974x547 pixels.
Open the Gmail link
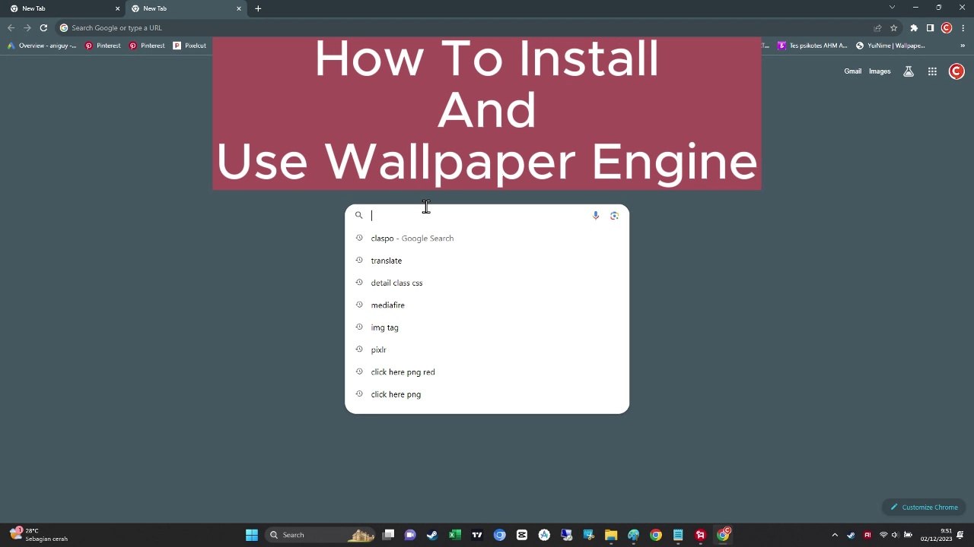tap(852, 71)
